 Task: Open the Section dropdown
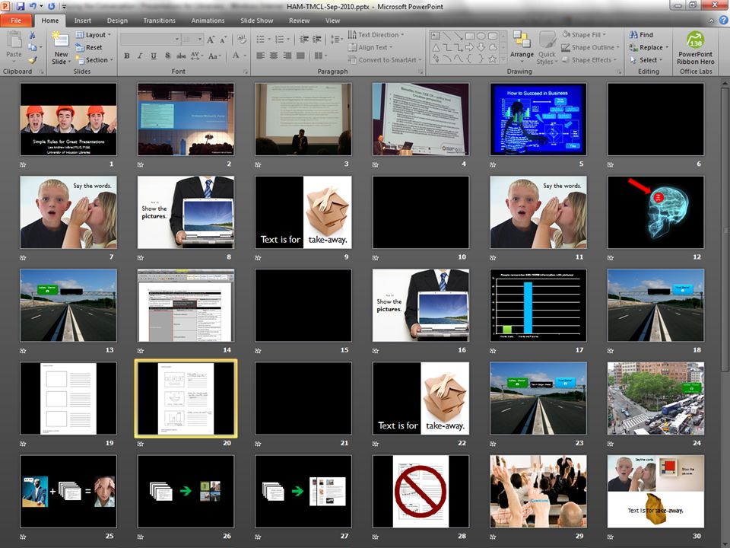click(94, 60)
